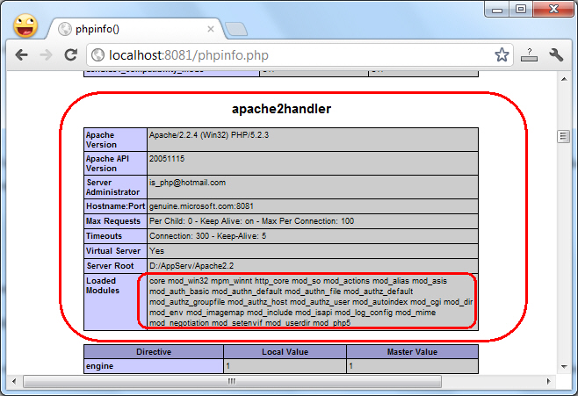Click the forward navigation arrow
The height and width of the screenshot is (396, 578).
(46, 55)
